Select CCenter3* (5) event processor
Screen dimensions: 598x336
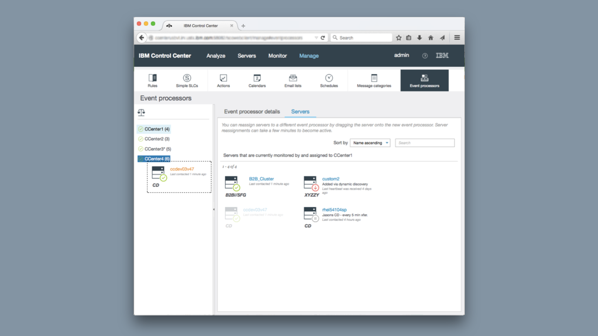tap(155, 149)
